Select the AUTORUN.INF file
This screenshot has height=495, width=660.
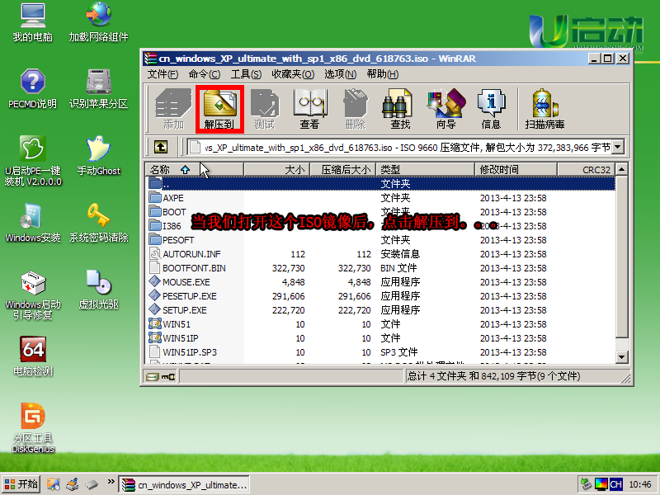(x=380, y=254)
